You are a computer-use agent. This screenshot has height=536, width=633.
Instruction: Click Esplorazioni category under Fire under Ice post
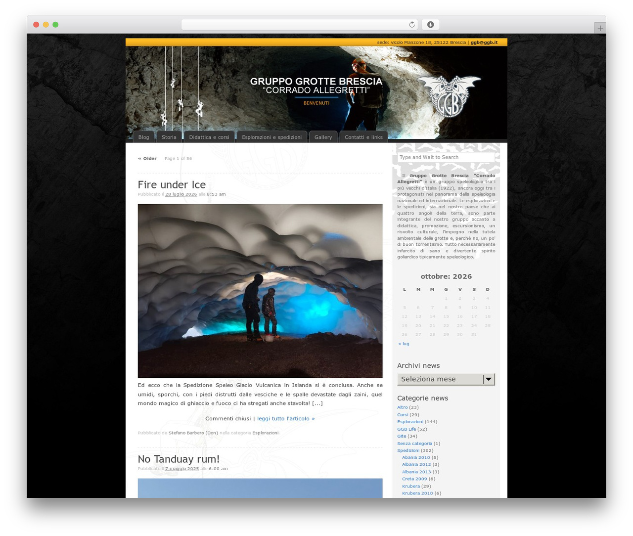266,433
